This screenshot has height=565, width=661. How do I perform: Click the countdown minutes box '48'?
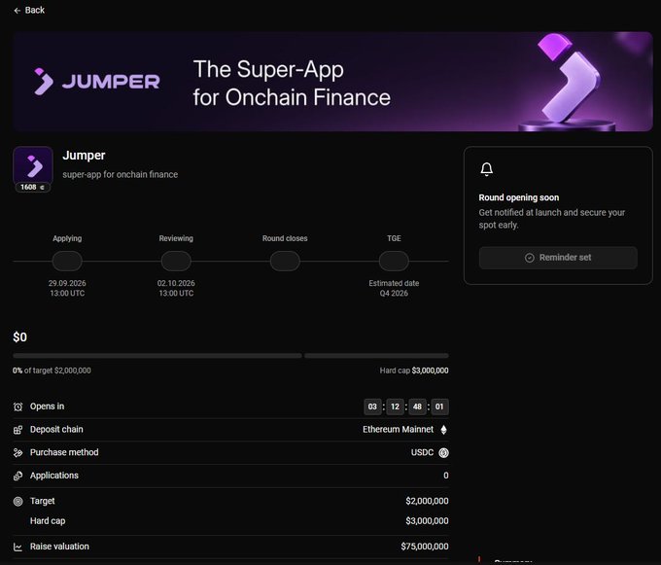click(417, 406)
